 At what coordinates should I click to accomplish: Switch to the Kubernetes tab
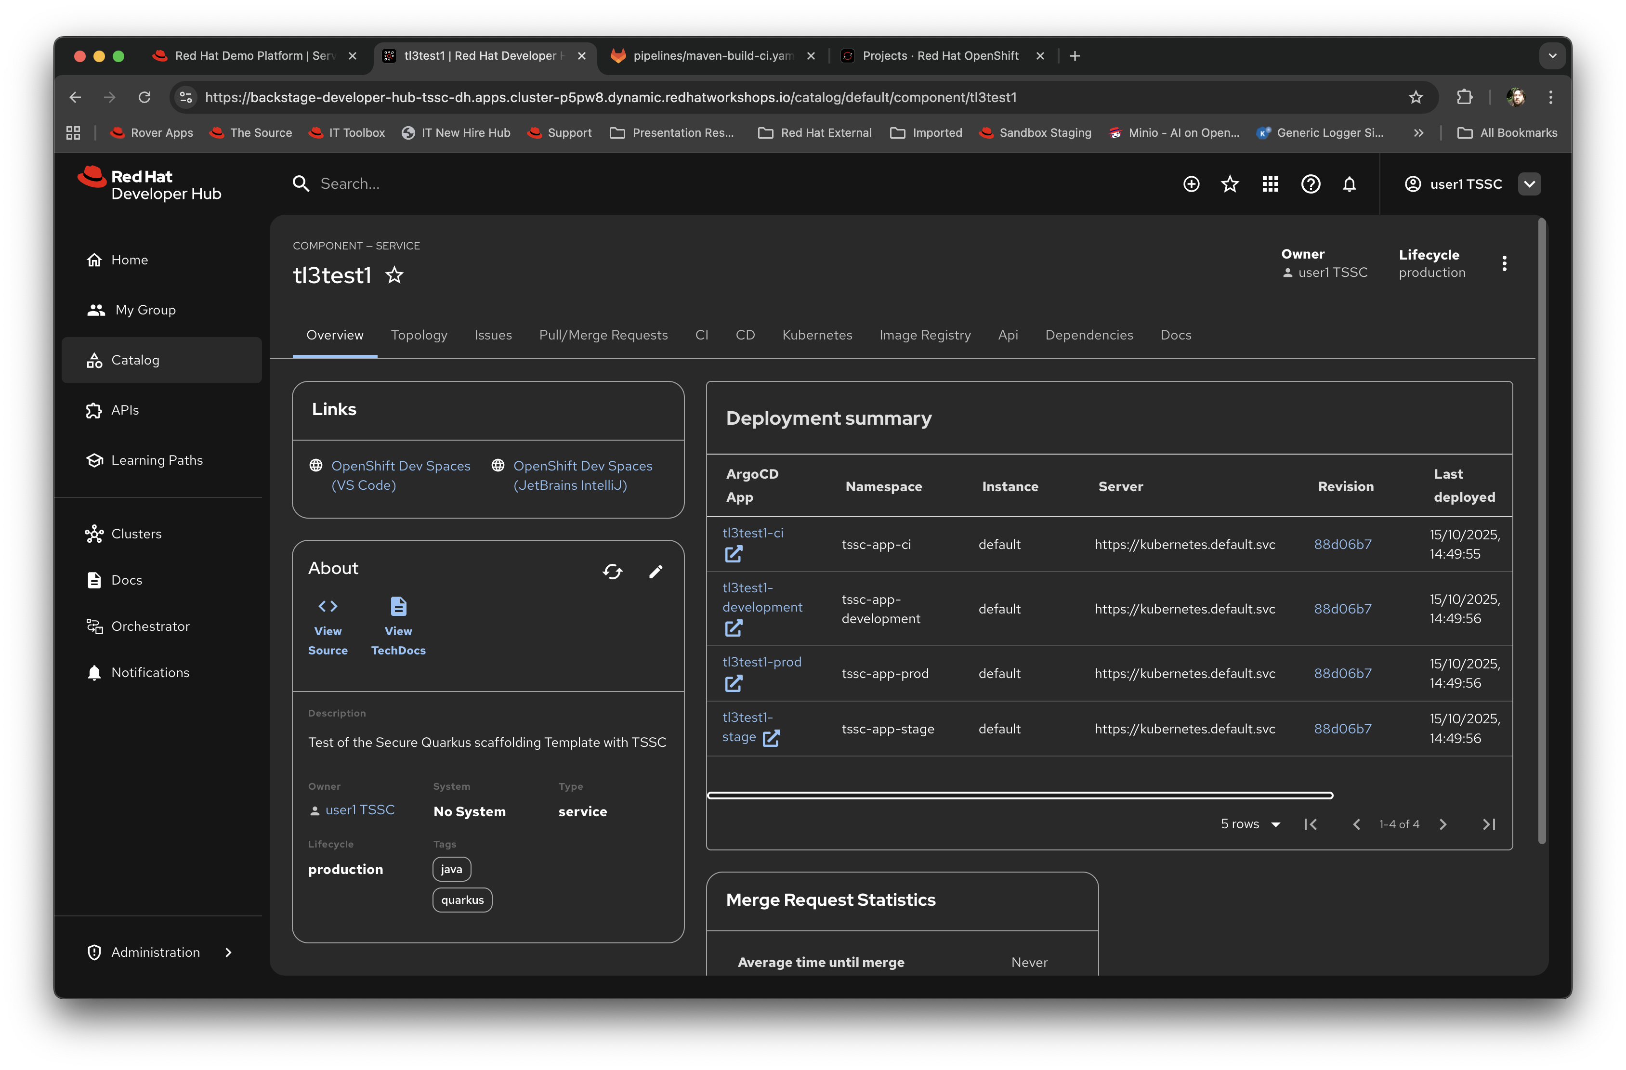coord(817,335)
